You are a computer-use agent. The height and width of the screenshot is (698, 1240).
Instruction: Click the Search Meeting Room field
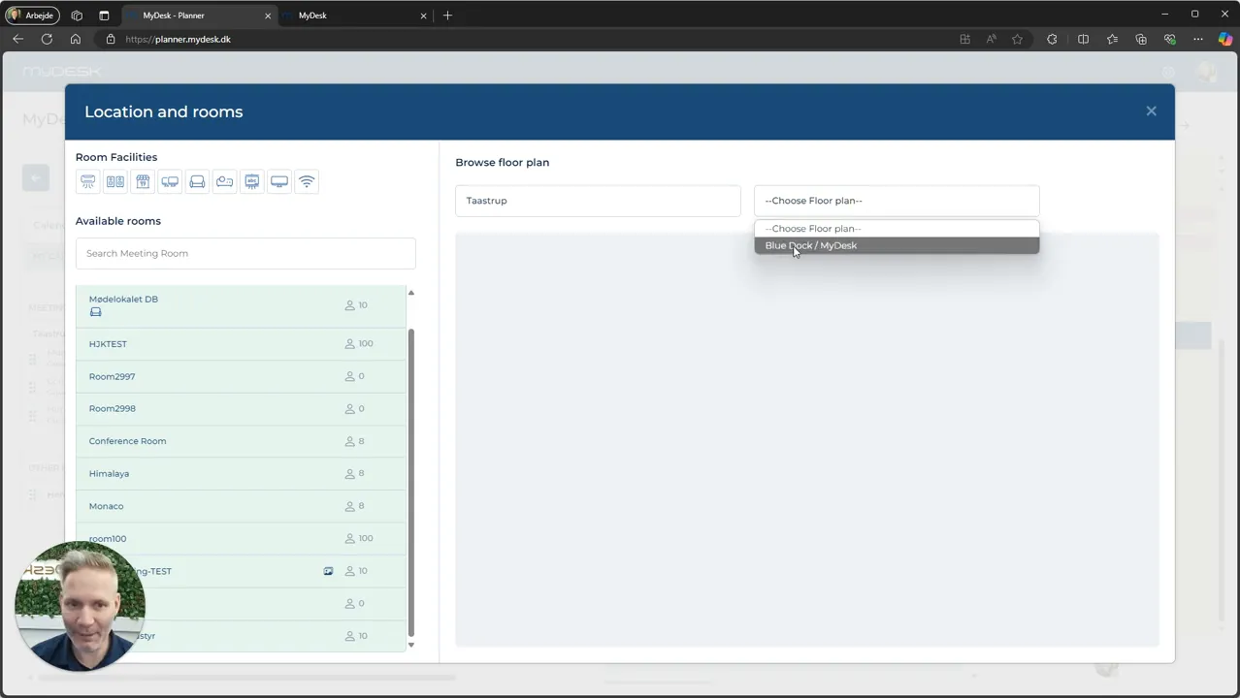245,253
